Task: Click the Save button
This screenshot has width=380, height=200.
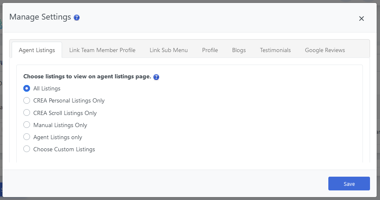Action: point(349,184)
